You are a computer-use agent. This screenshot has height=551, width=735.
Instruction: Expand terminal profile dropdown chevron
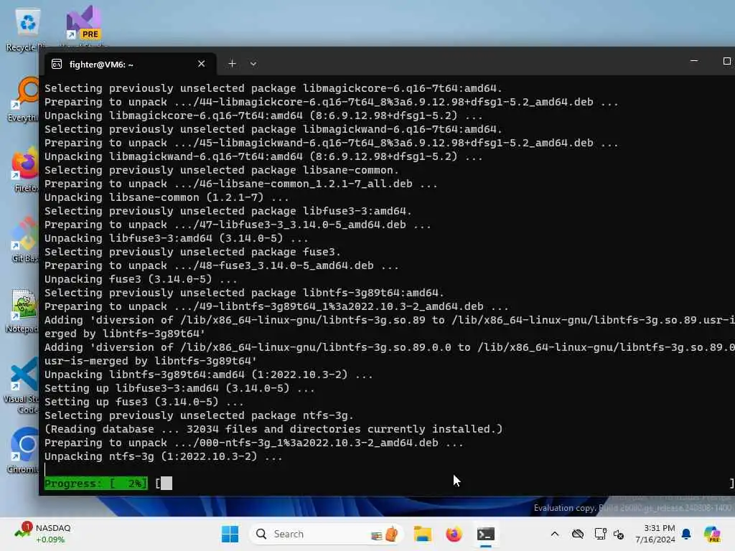[253, 64]
